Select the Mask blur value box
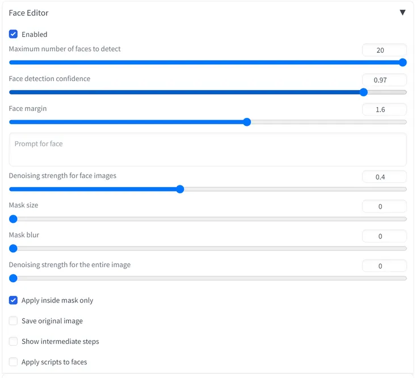 (x=384, y=236)
